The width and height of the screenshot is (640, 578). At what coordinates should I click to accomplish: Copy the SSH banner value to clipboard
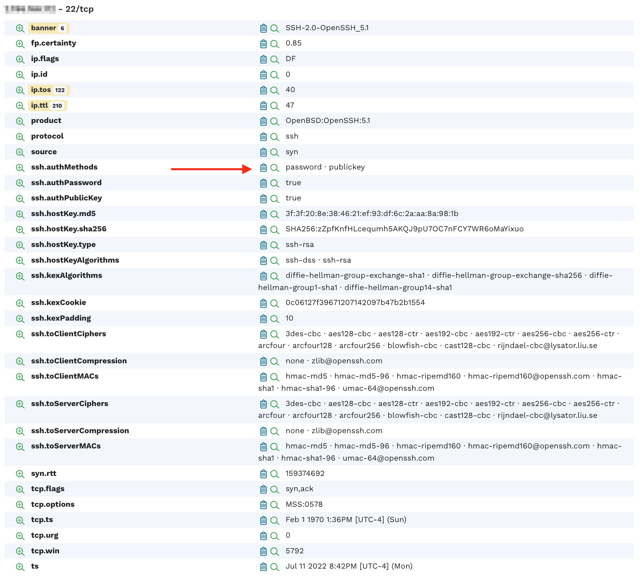pos(263,28)
